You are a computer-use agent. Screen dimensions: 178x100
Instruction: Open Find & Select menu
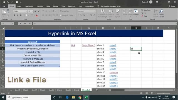coord(161,14)
